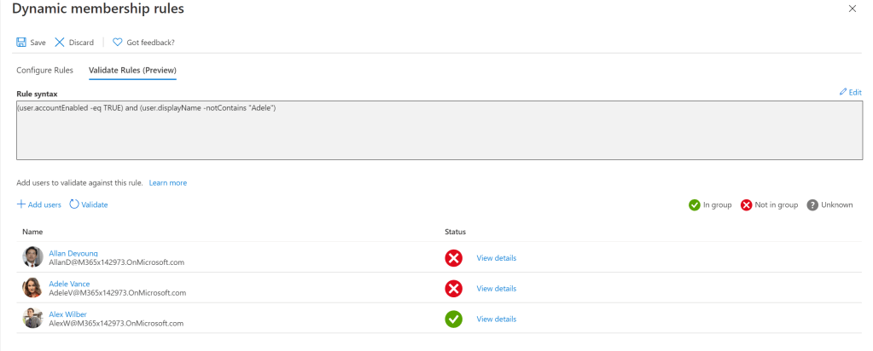The image size is (873, 351).
Task: Open Allan Deyoung's user name link
Action: pyautogui.click(x=73, y=253)
